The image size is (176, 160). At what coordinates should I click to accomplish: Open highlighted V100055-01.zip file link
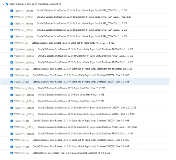[x=22, y=82]
